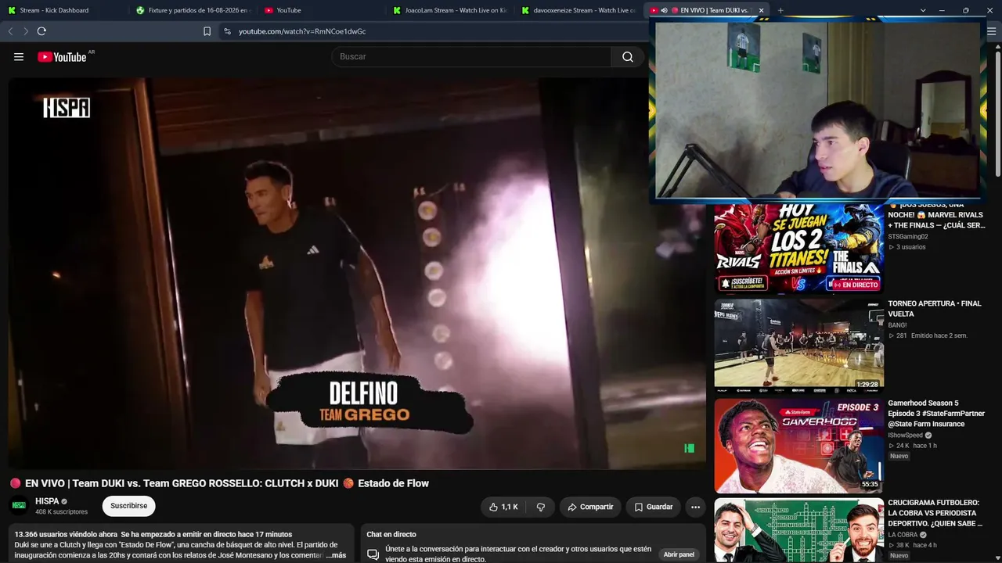Screen dimensions: 1002x563
Task: Close the EN VIVO Team DUKI tab
Action: click(761, 10)
